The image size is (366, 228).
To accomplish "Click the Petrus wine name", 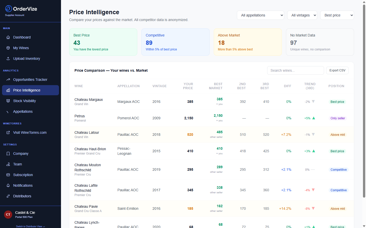I will (80, 116).
